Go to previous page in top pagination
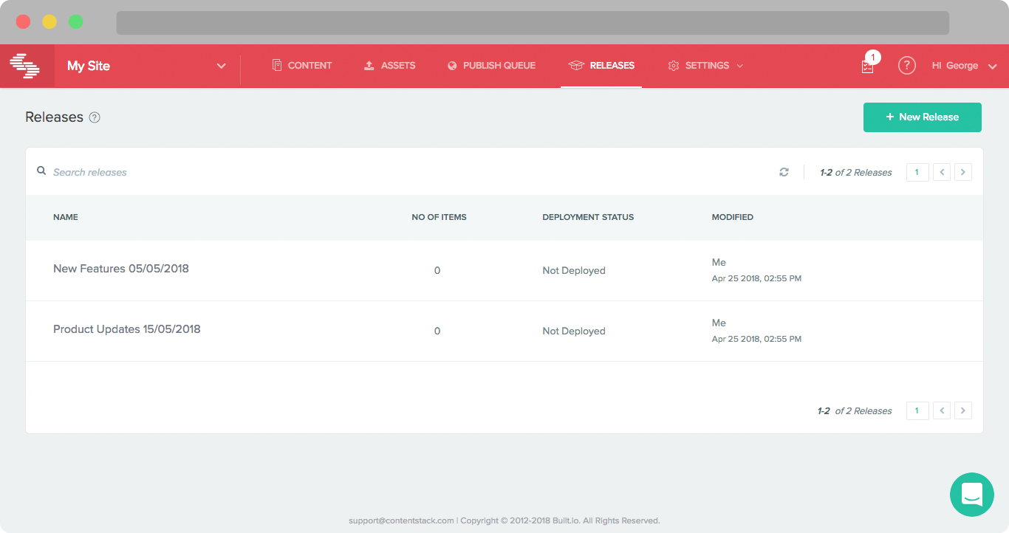This screenshot has width=1009, height=533. click(942, 172)
